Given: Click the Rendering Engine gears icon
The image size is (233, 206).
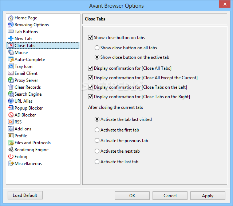Looking at the screenshot, I should [x=11, y=149].
